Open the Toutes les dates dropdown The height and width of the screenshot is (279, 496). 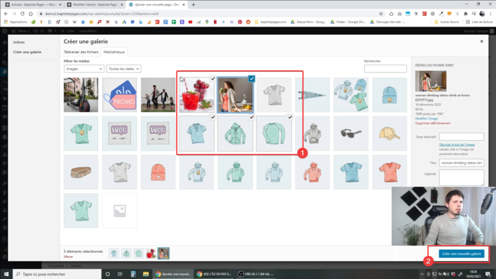click(123, 69)
